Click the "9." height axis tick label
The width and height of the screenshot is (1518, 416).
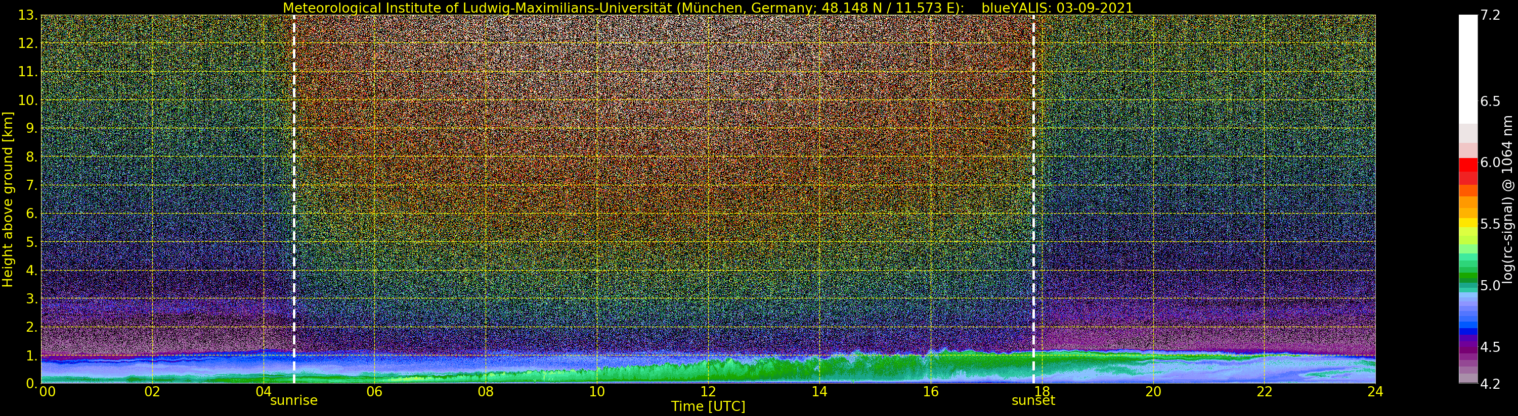31,129
